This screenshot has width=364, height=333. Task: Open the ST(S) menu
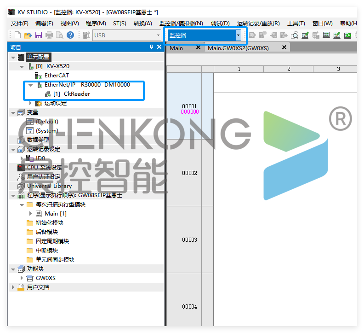119,23
